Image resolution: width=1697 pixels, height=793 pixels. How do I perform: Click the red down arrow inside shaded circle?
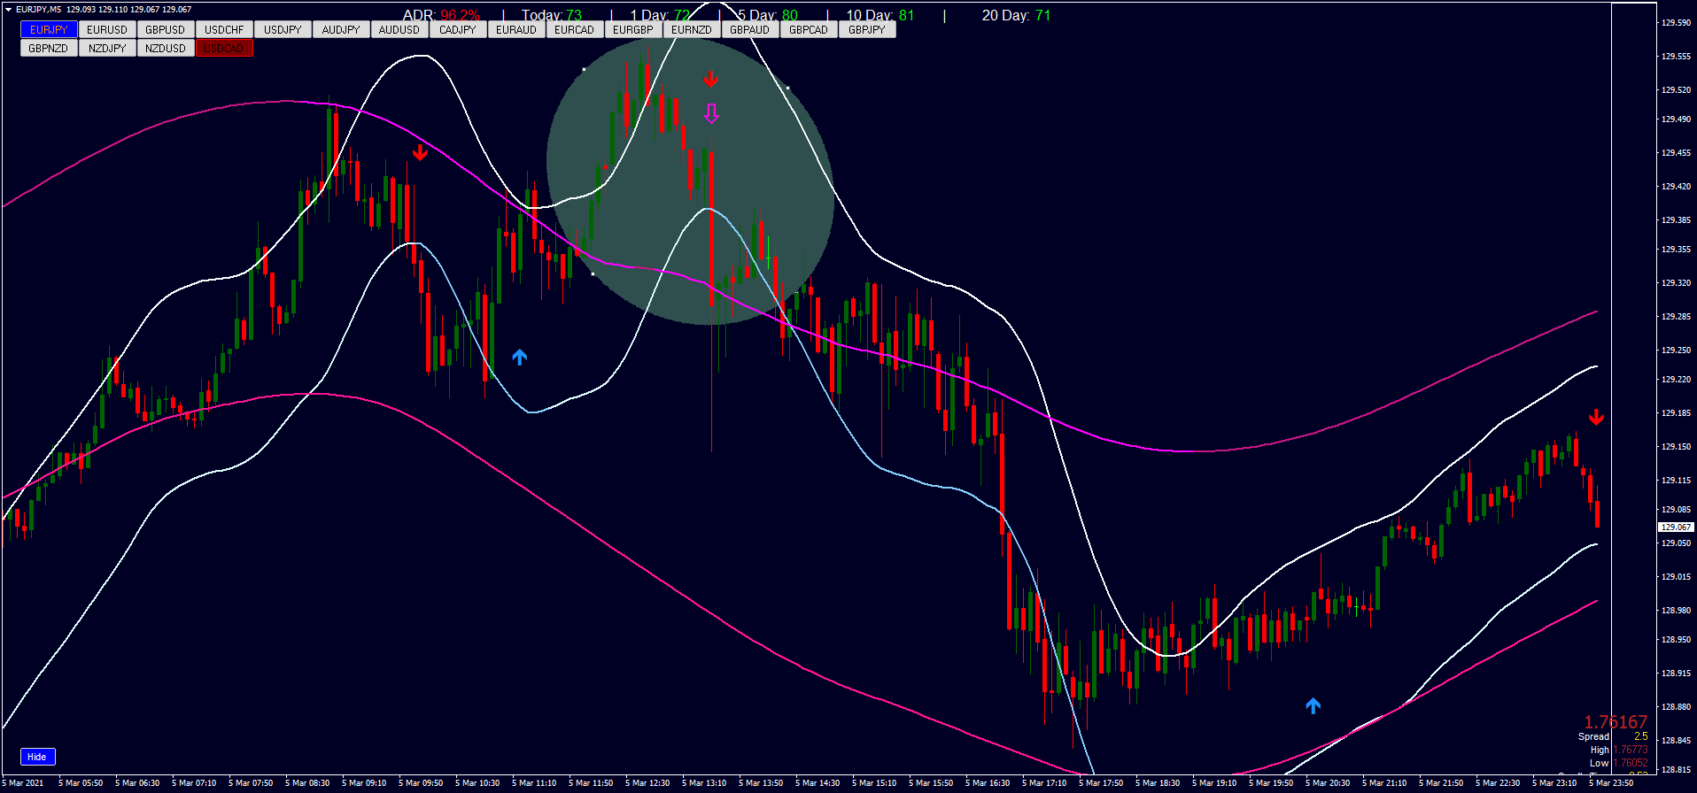710,80
